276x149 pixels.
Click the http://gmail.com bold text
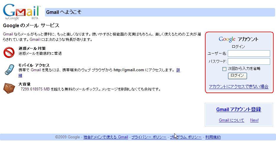tap(129, 70)
